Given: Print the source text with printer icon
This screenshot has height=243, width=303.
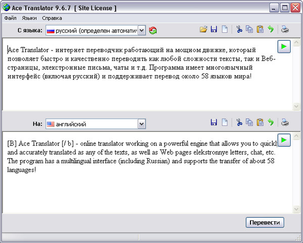Looking at the screenshot, I should [285, 29].
